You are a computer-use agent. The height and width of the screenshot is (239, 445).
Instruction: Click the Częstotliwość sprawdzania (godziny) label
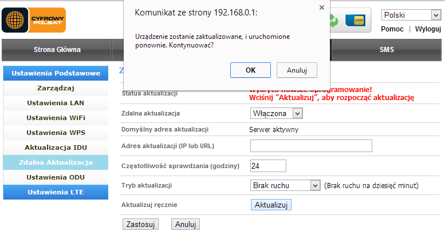tap(180, 166)
